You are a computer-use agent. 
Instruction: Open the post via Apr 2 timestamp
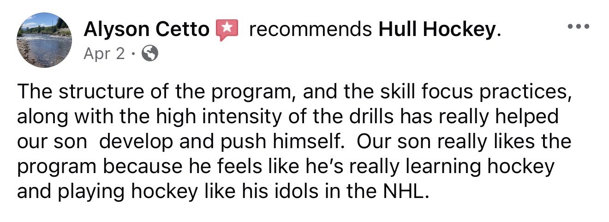104,54
